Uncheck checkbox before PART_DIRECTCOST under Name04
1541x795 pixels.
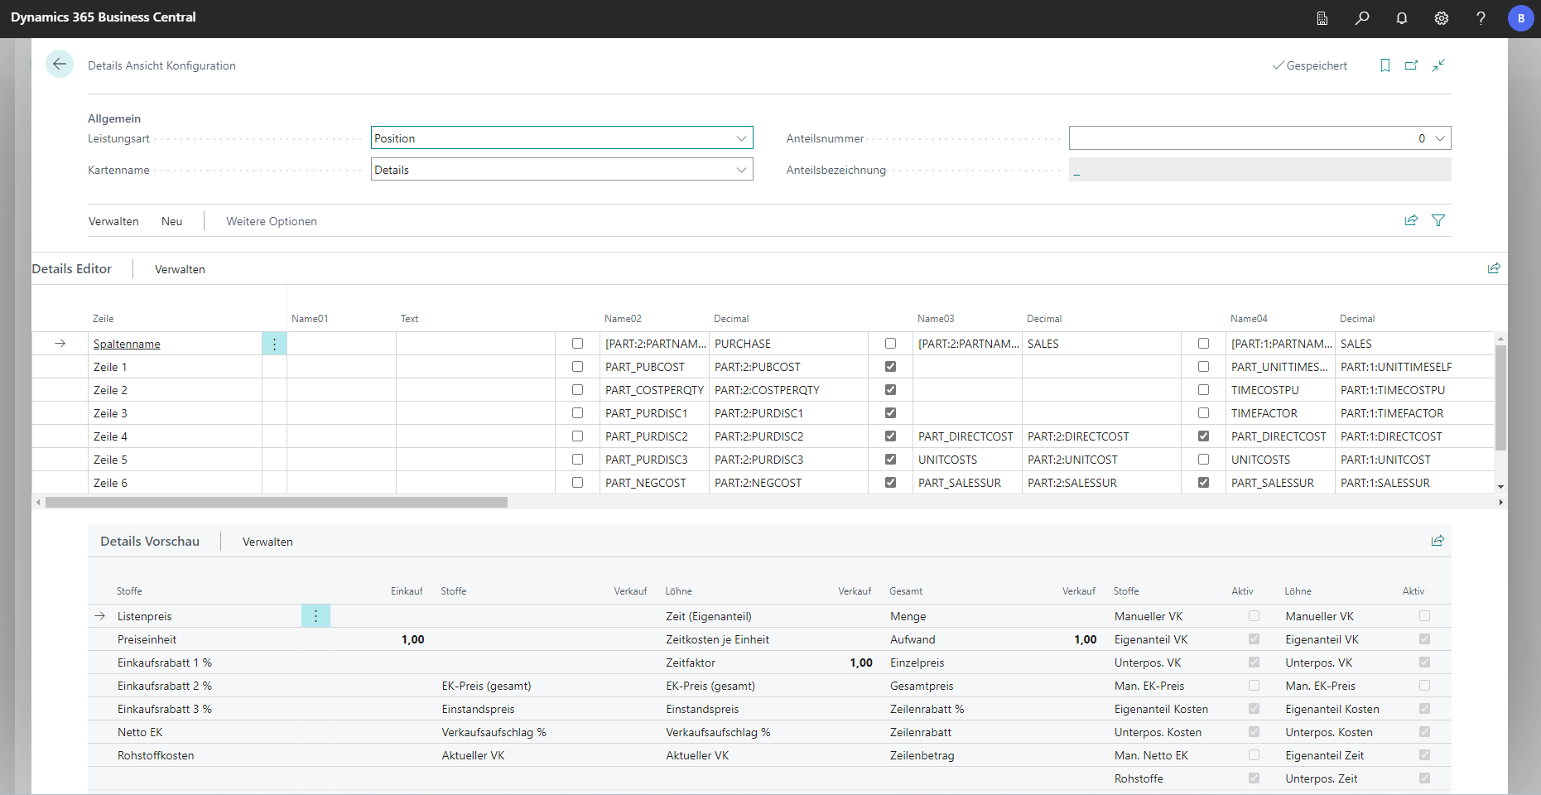pos(1204,436)
